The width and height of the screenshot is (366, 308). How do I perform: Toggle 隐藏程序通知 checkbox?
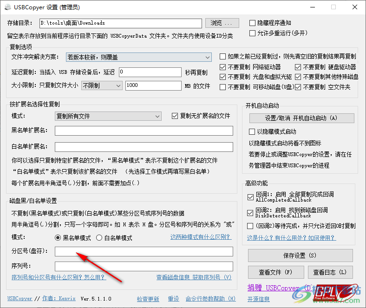click(252, 23)
